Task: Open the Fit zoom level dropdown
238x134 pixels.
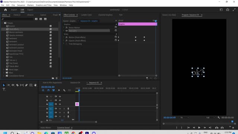Action: point(184,118)
